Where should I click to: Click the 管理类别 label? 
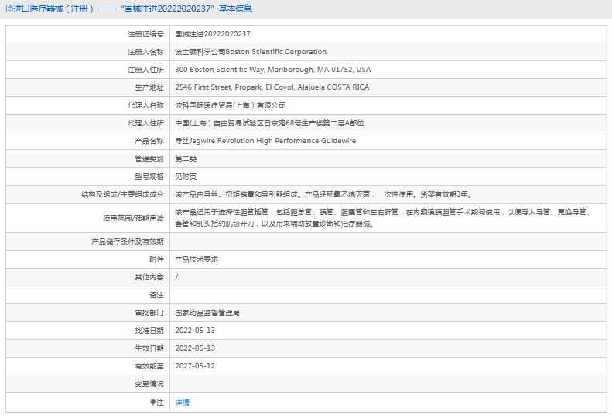click(x=149, y=159)
